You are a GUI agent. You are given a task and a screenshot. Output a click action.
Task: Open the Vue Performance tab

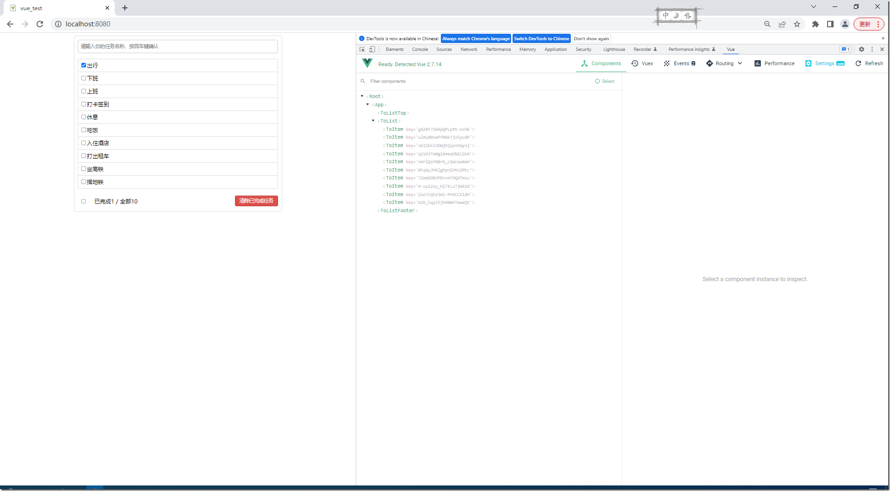point(774,63)
